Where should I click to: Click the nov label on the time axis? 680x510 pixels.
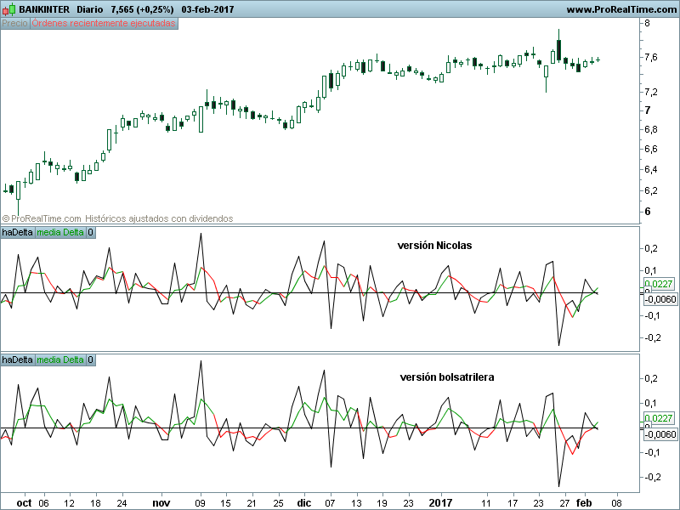(x=161, y=503)
